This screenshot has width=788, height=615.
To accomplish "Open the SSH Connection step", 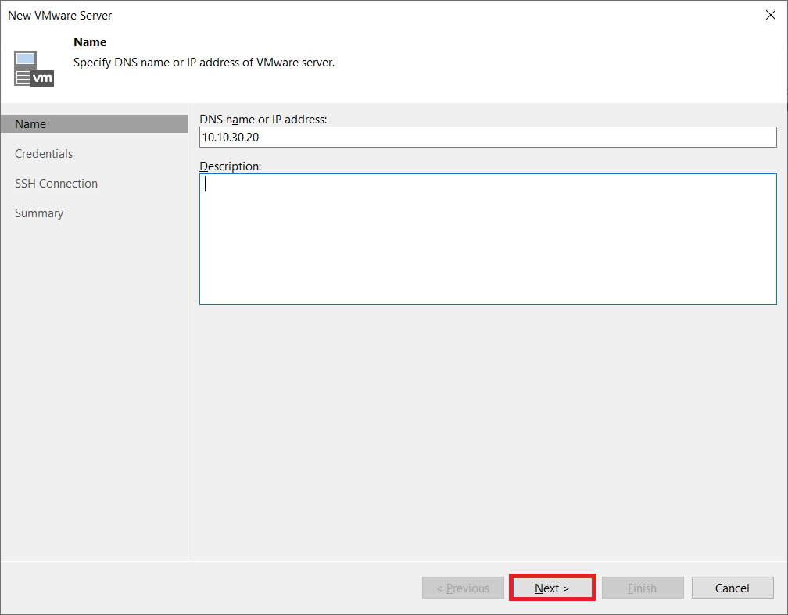I will (56, 184).
